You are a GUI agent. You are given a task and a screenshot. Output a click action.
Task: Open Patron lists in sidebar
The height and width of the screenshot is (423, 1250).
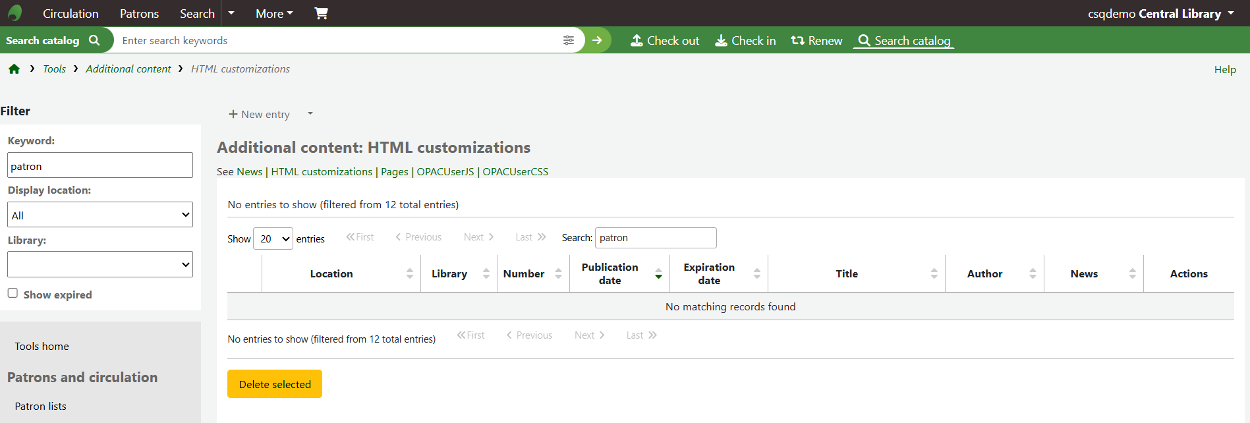41,406
